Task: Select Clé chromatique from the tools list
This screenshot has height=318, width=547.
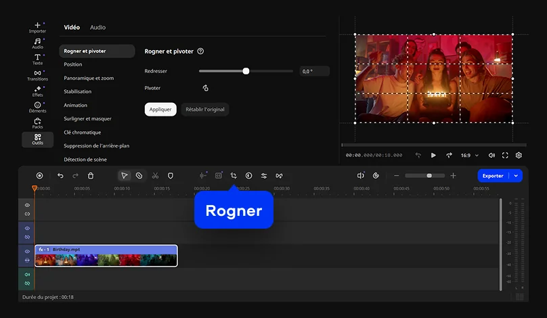Action: point(82,132)
